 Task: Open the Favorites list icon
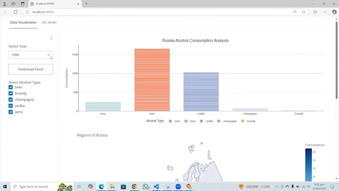(x=316, y=12)
